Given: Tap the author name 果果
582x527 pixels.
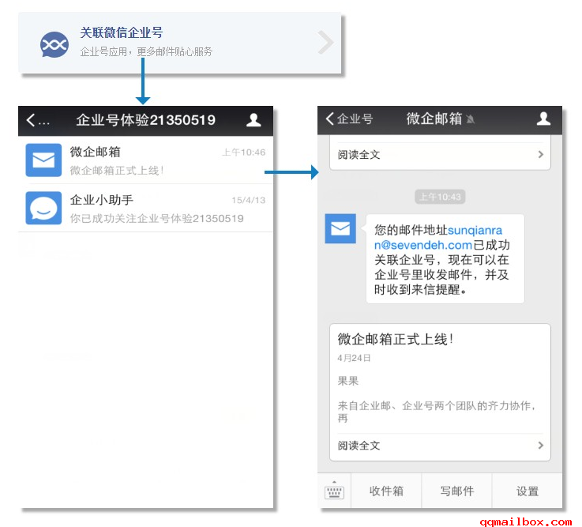Looking at the screenshot, I should 347,381.
